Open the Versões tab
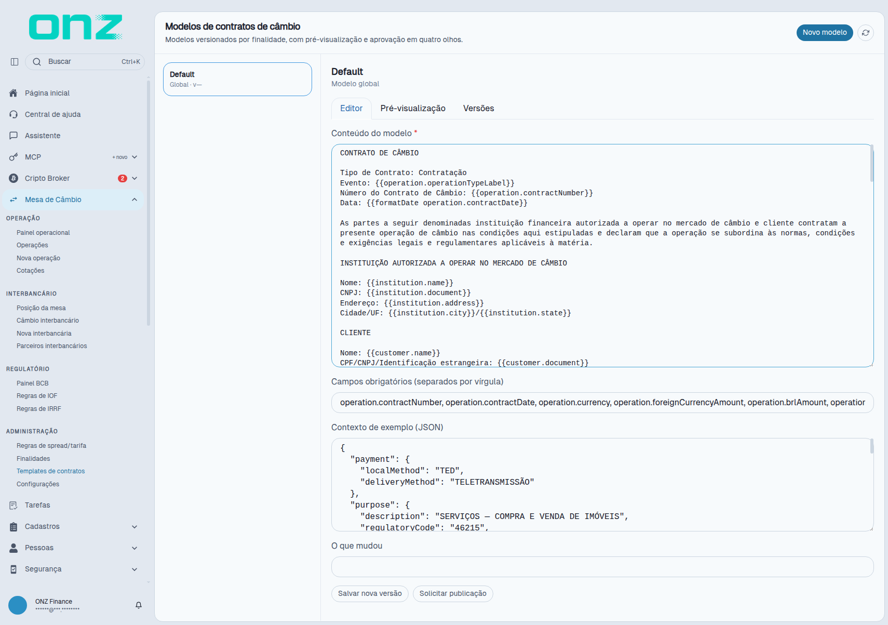 point(479,109)
